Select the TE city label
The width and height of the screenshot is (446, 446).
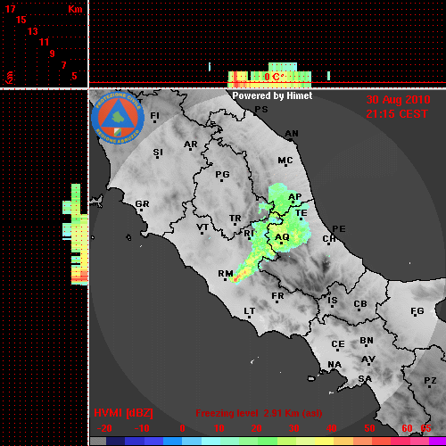point(301,213)
